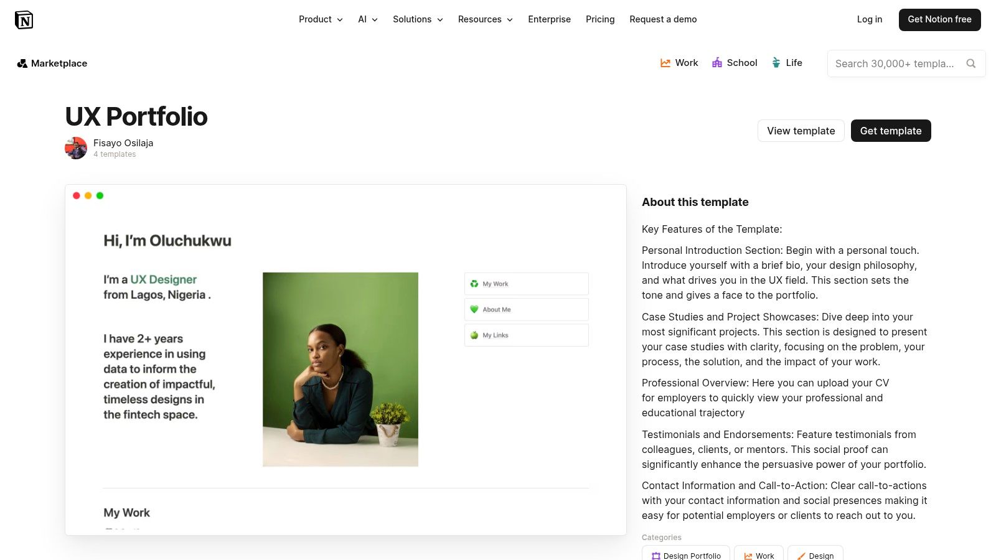
Task: Click the UX Designer green text
Action: (163, 280)
